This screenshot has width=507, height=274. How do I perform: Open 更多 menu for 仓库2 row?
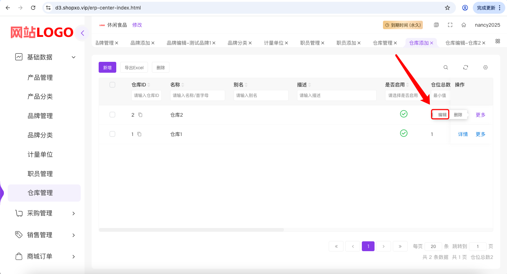tap(481, 115)
